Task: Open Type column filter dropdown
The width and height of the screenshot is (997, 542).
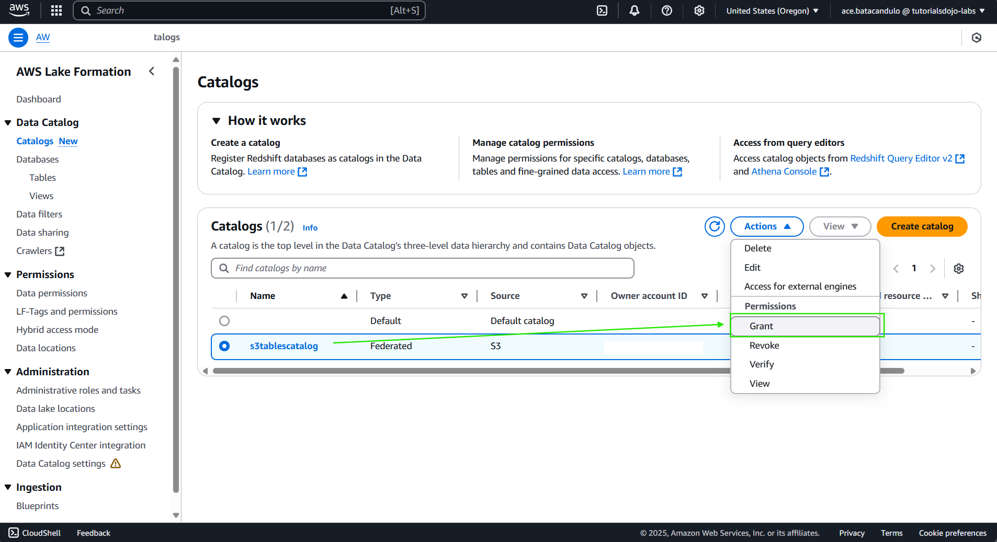Action: coord(464,296)
